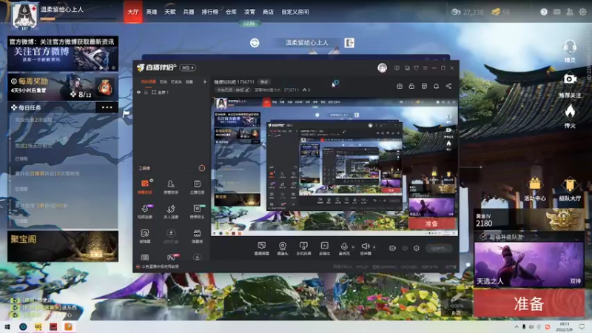Expand the speaker options arrow
The width and height of the screenshot is (592, 333).
[x=374, y=247]
